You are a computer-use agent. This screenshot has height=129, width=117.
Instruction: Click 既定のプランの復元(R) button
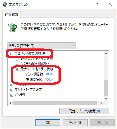pyautogui.click(x=84, y=111)
